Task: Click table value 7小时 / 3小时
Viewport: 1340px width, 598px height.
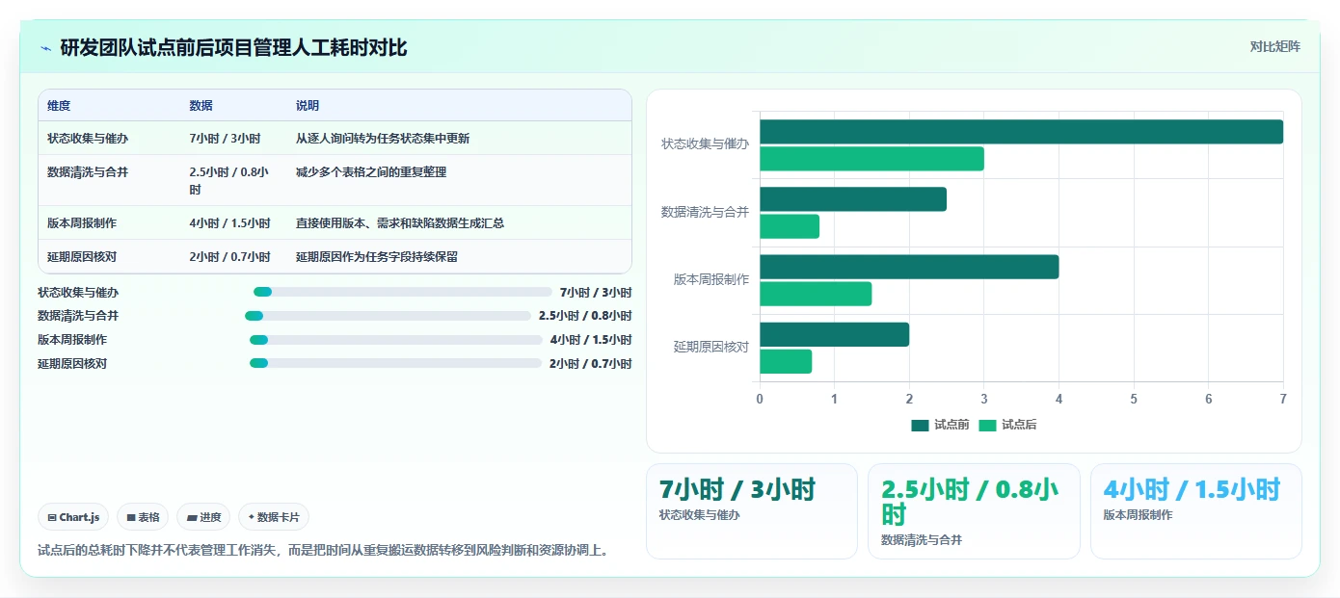Action: point(225,139)
